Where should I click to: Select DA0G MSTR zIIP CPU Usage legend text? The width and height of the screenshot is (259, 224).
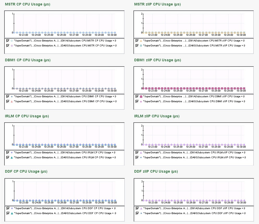point(194,46)
